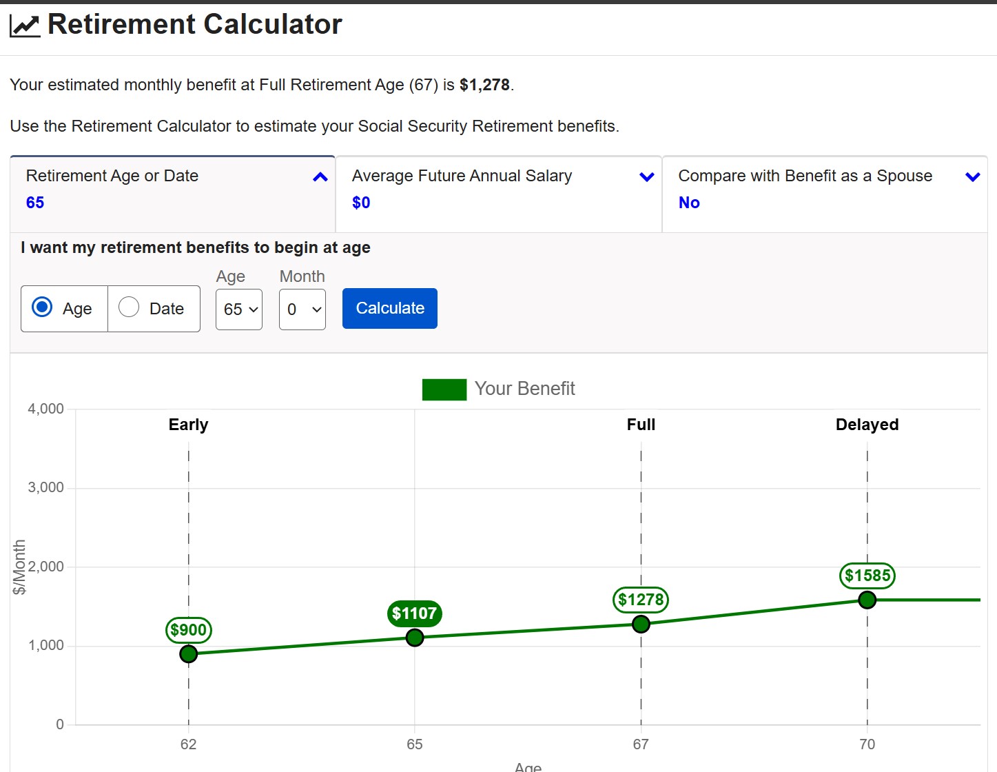Click the highlighted $1107 benefit label

pyautogui.click(x=415, y=613)
